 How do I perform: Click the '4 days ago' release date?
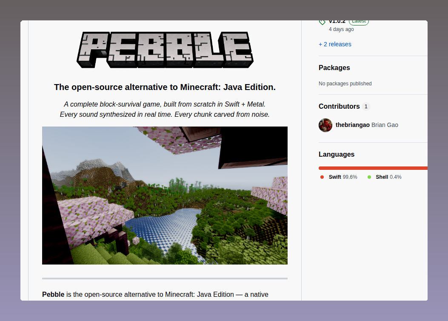point(341,29)
